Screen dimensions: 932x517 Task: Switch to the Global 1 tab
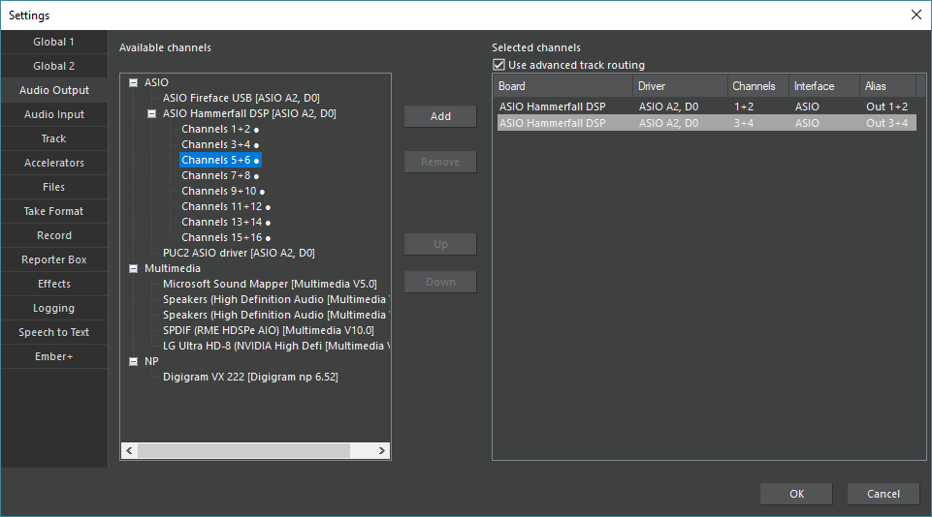tap(54, 42)
